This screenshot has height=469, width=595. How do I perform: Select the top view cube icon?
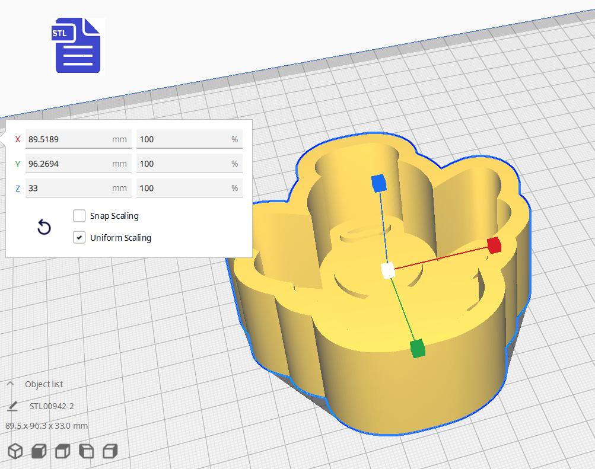pos(63,451)
